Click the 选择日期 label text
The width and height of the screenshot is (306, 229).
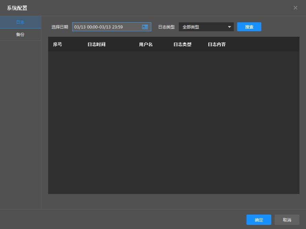(60, 27)
